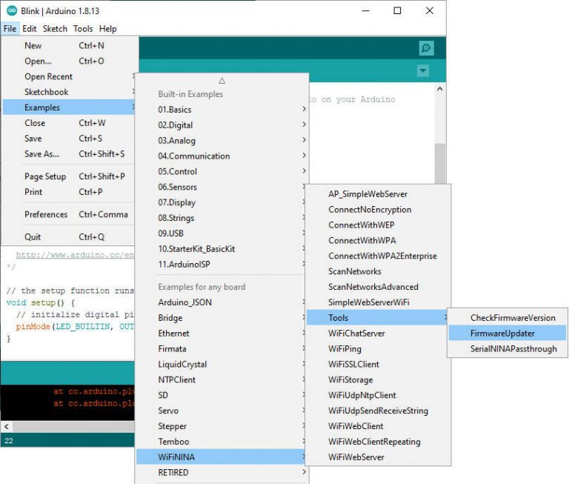Expand the Open Recent submenu
The width and height of the screenshot is (569, 484).
tap(69, 76)
